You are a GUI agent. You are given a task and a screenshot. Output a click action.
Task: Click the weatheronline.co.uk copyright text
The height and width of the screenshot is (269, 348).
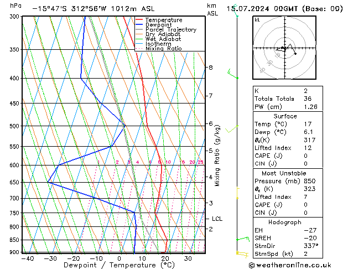(x=290, y=265)
